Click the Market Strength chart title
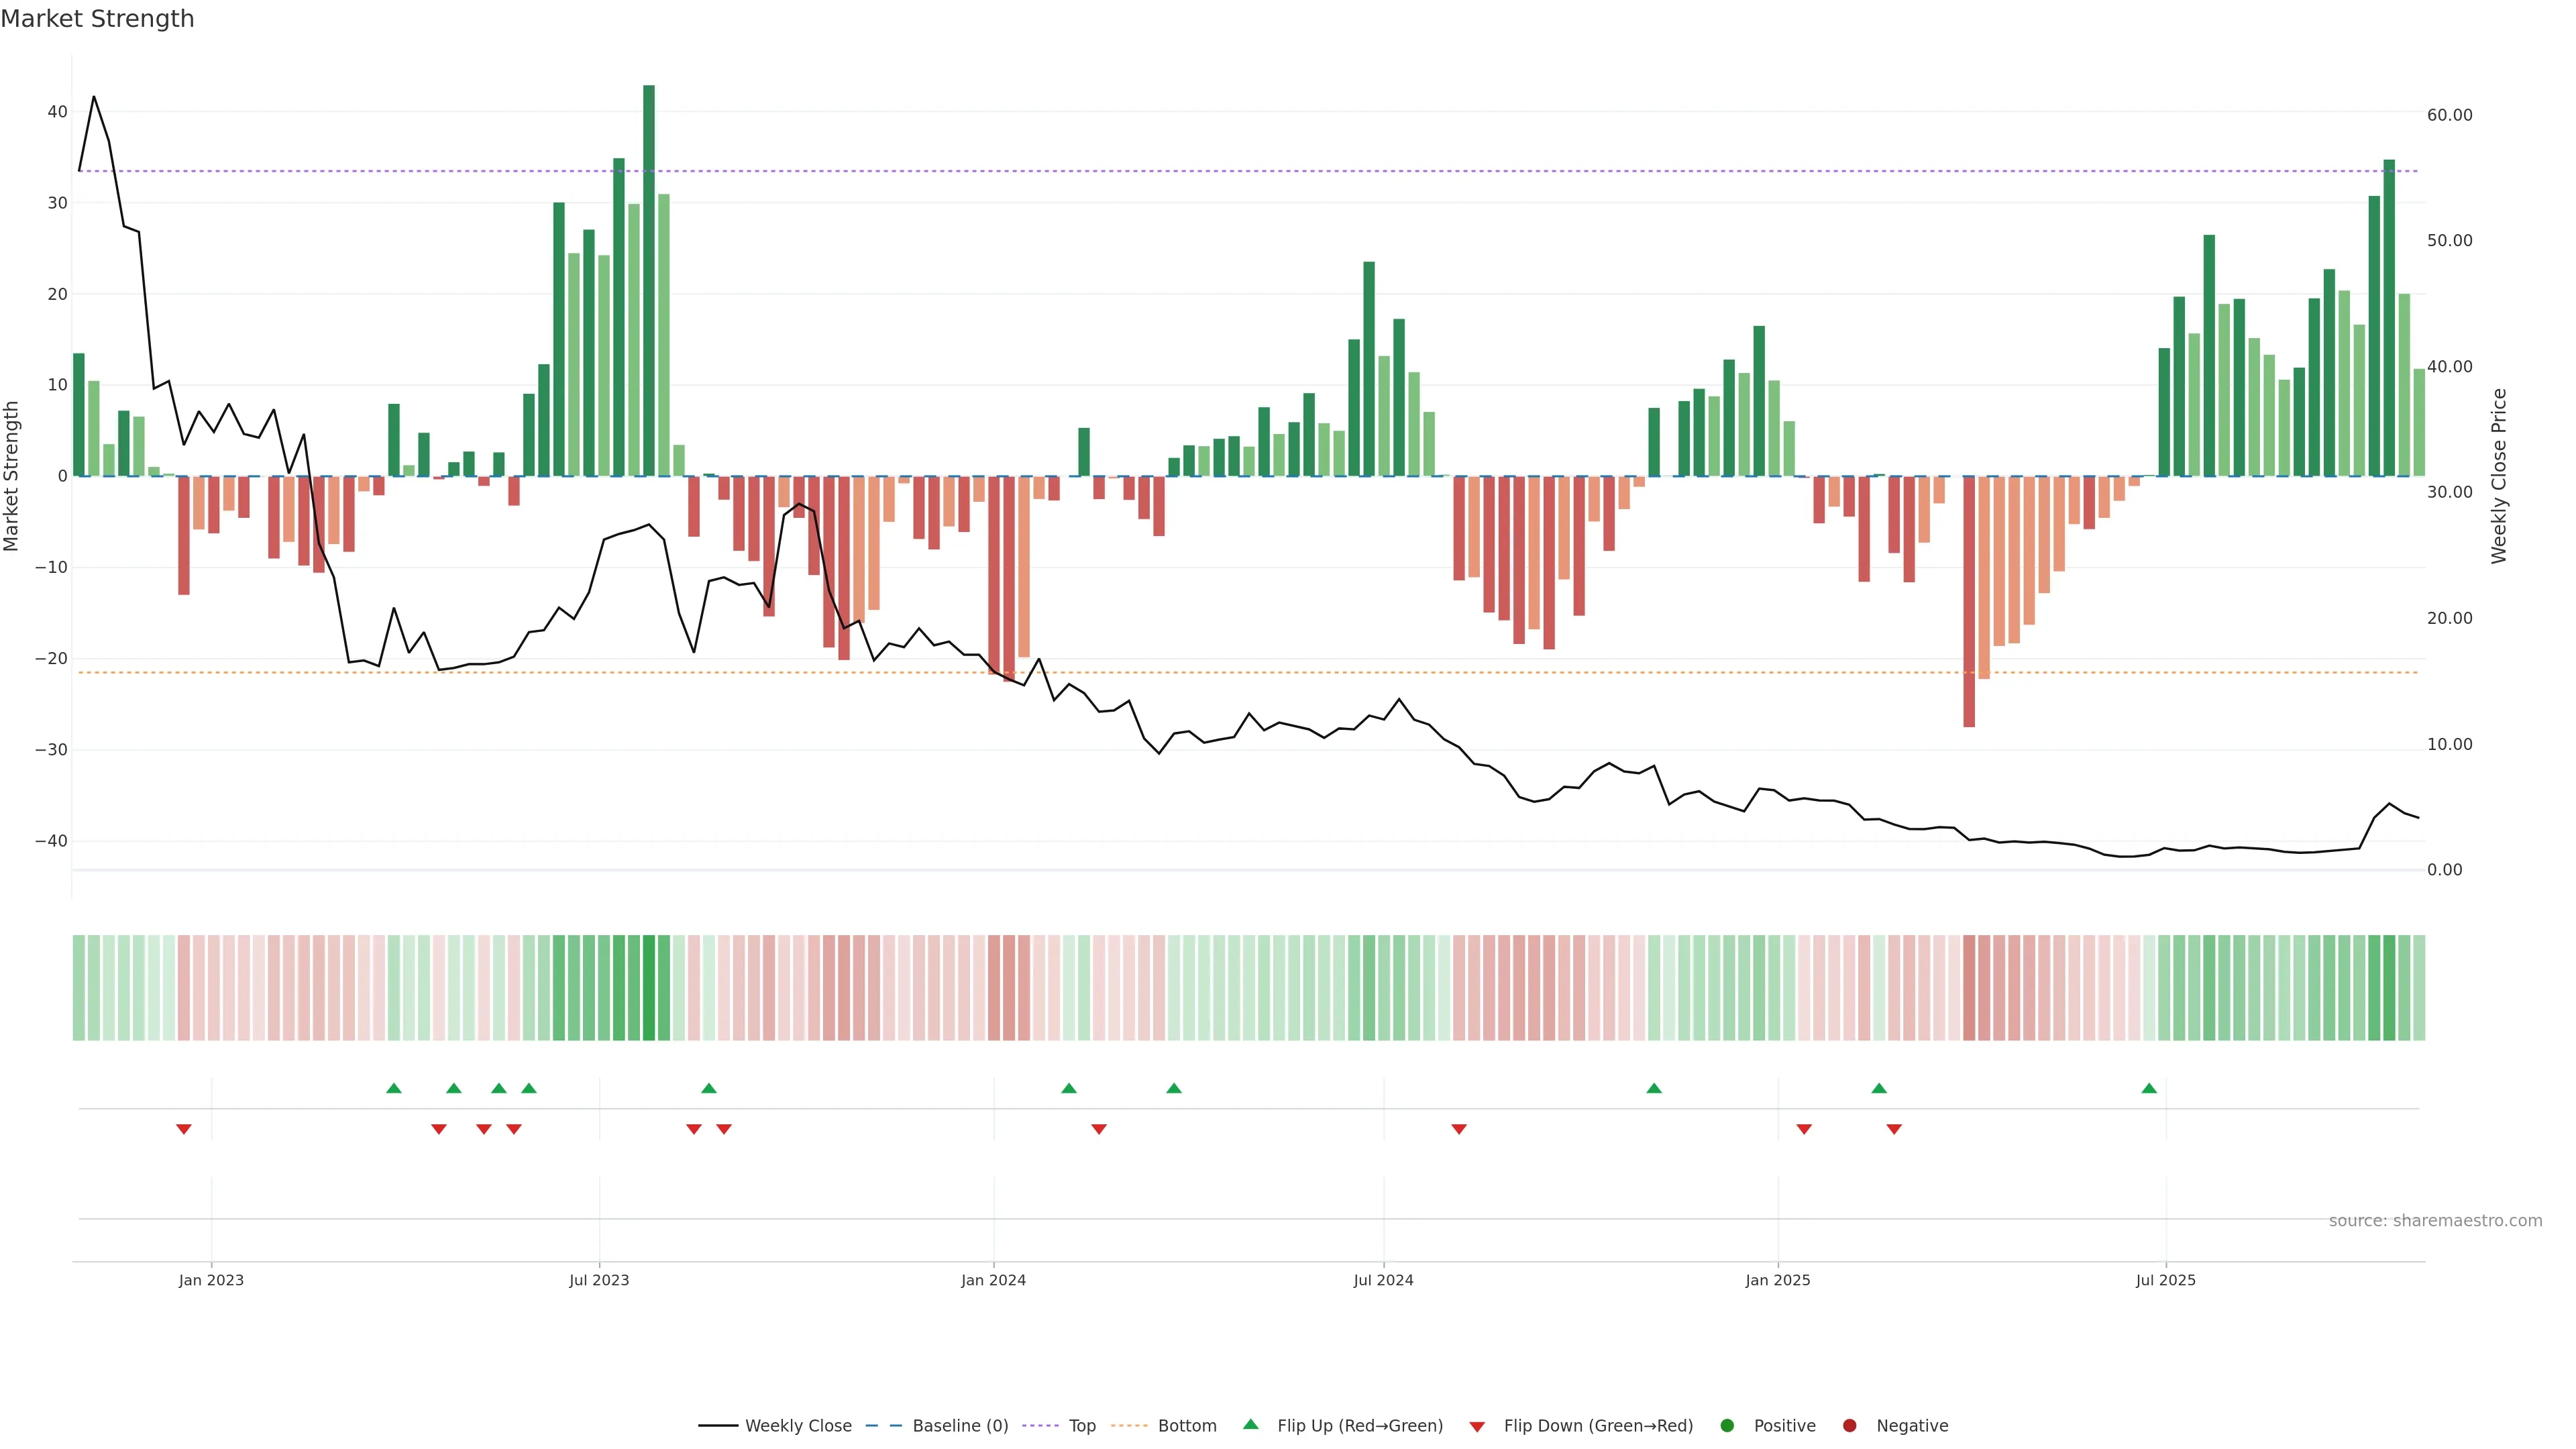Screen dimensions: 2576x1449 98,19
